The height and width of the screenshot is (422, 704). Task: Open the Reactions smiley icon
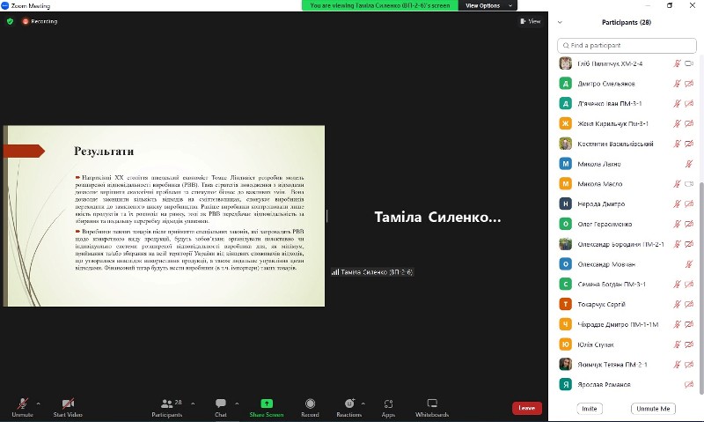click(x=349, y=403)
